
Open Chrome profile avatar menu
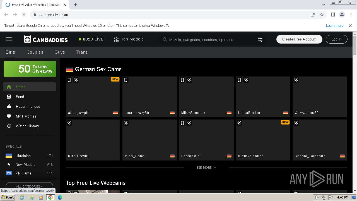tap(342, 15)
